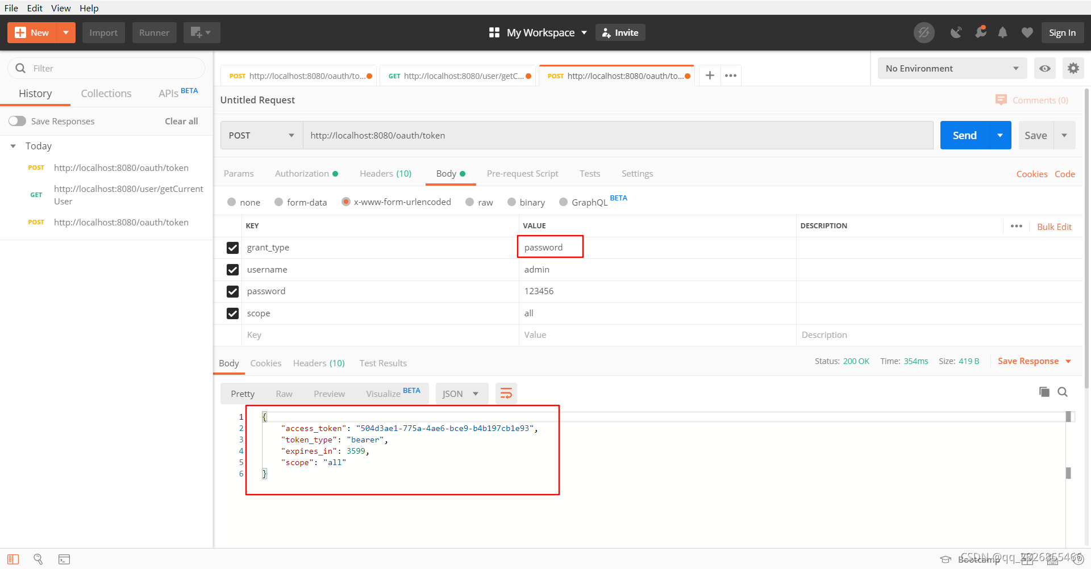Expand the Send button dropdown arrow

tap(1000, 135)
